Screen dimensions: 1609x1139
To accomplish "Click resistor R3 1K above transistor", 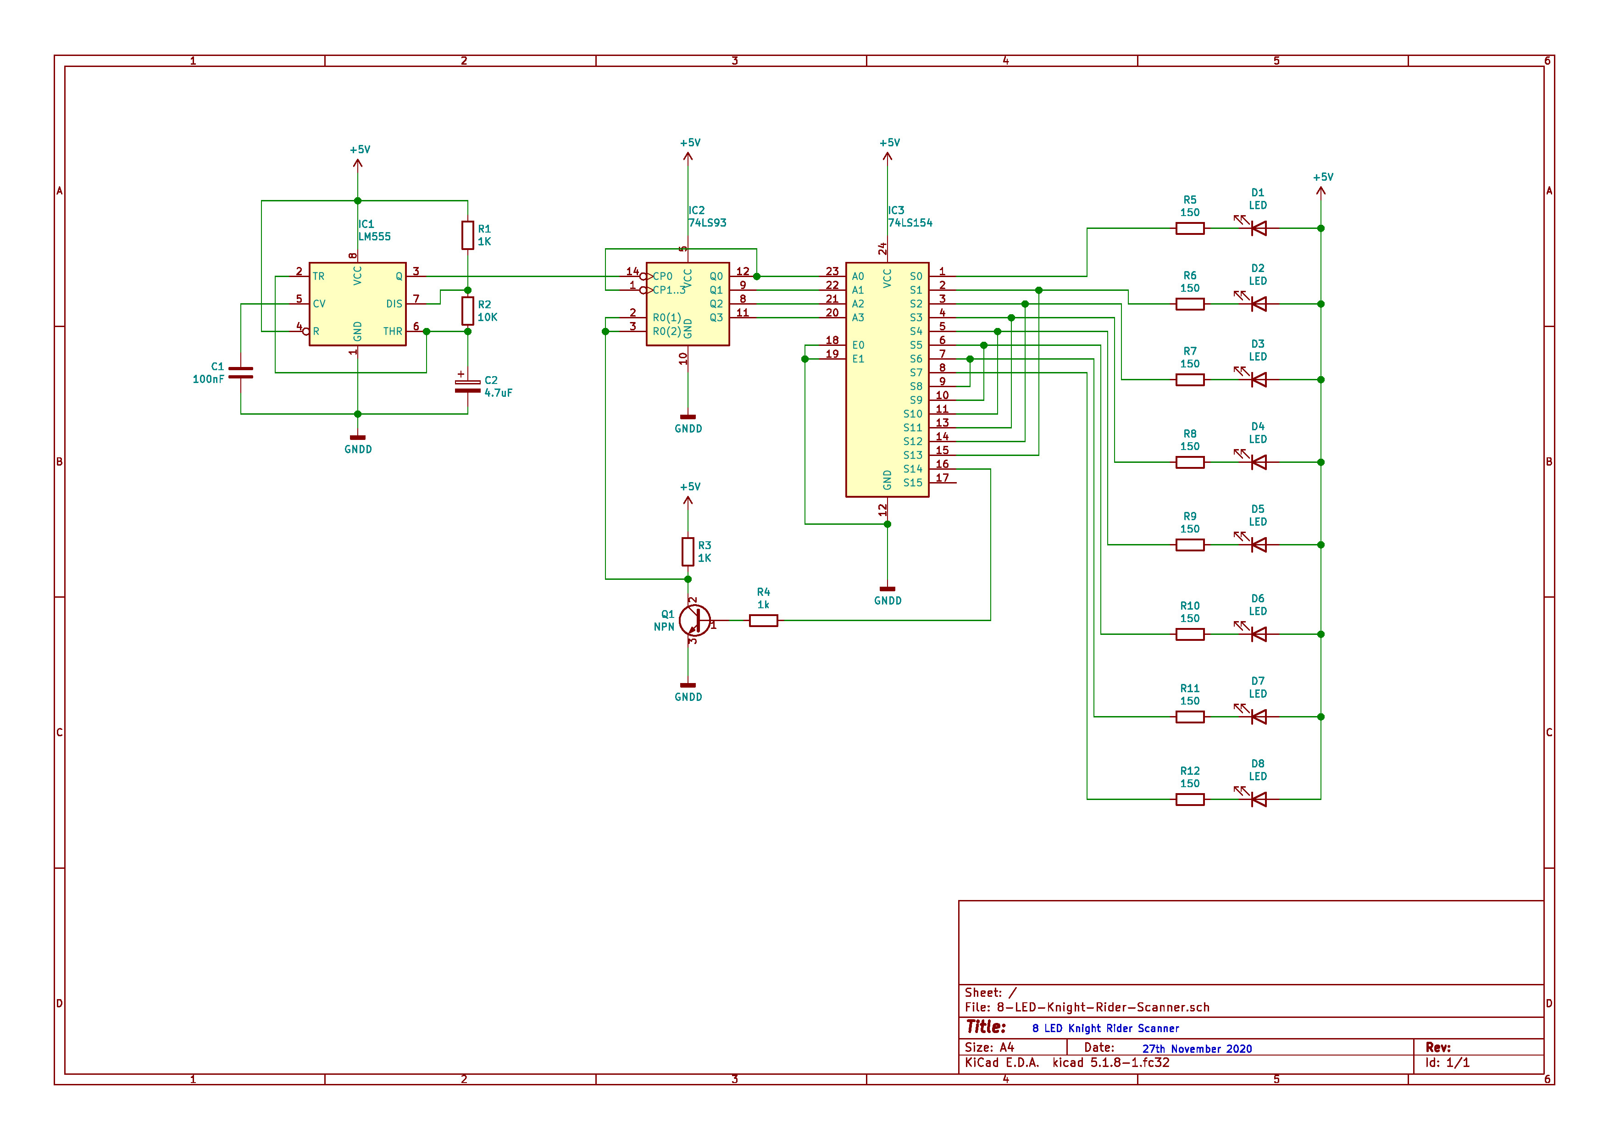I will tap(688, 552).
